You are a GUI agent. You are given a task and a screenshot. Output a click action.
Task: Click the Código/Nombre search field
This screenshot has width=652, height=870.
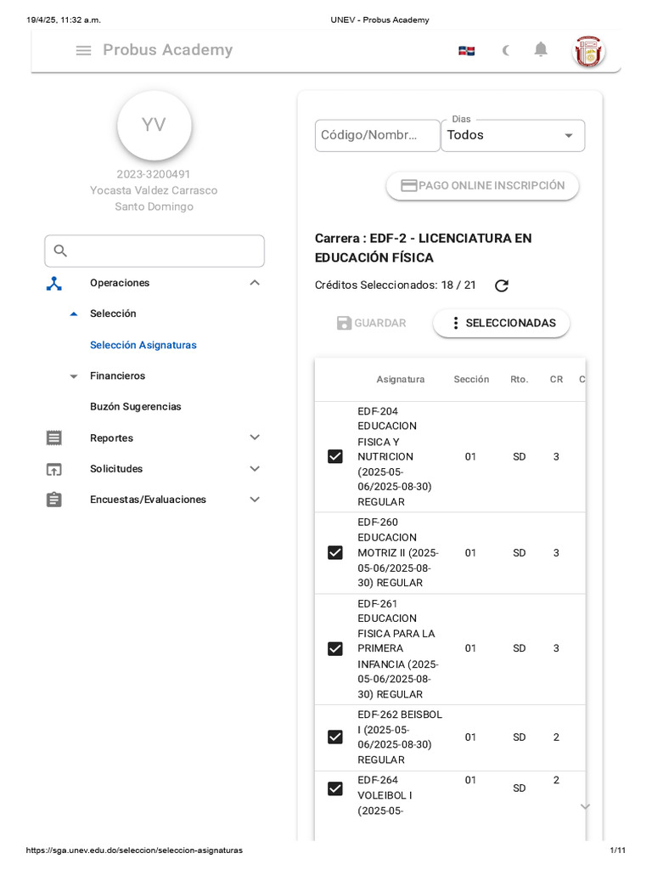(x=377, y=136)
